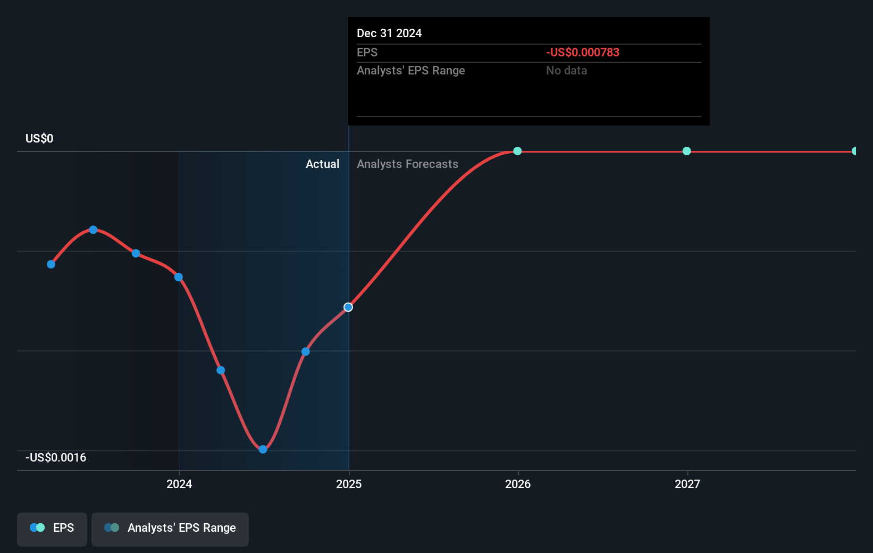Image resolution: width=873 pixels, height=553 pixels.
Task: Open details for the EPS row in tooltip
Action: [x=367, y=52]
